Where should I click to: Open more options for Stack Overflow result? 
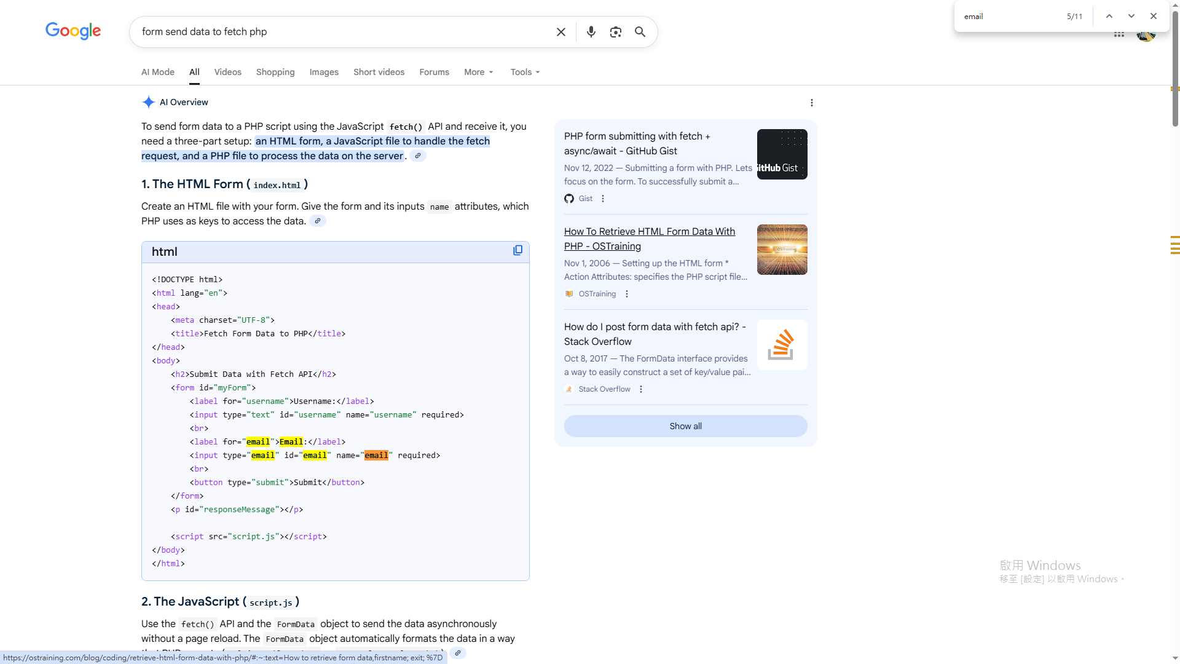[641, 389]
